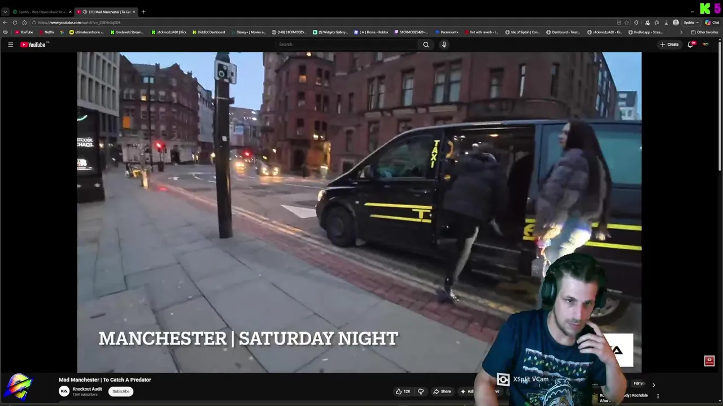Open the suggested video three-dot menu
Screen dimensions: 723x406
pos(657,396)
